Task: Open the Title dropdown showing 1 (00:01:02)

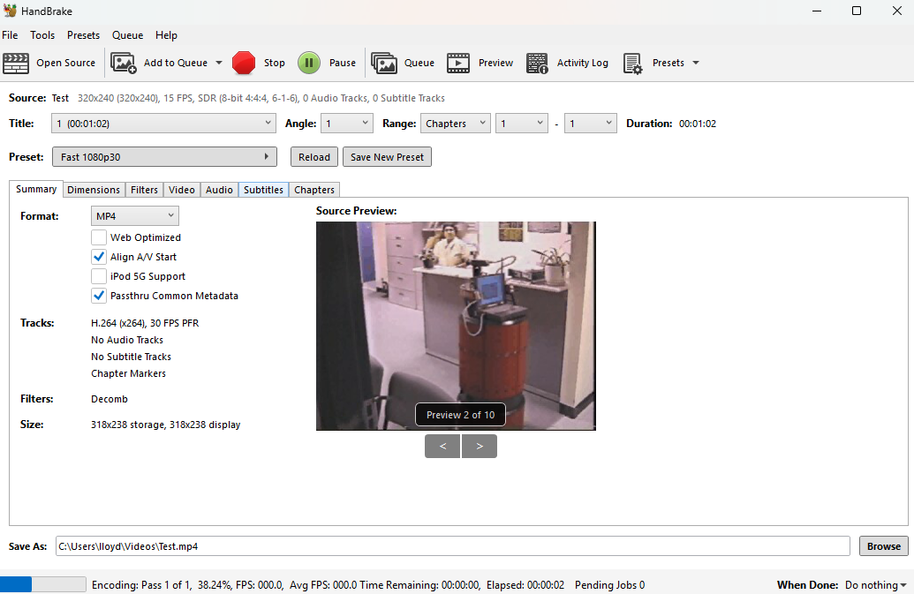Action: [163, 124]
